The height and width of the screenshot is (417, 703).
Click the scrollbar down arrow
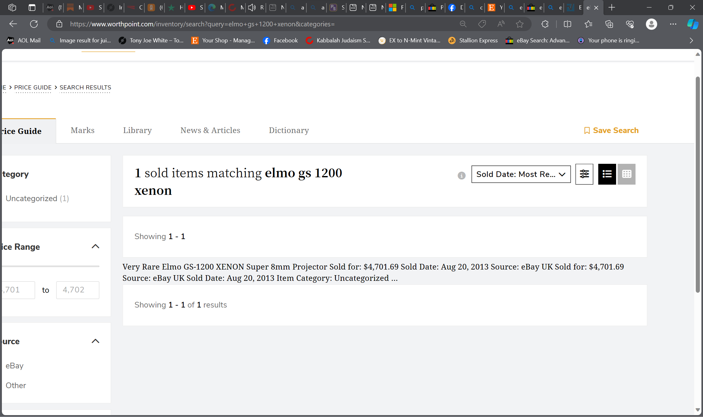point(698,409)
